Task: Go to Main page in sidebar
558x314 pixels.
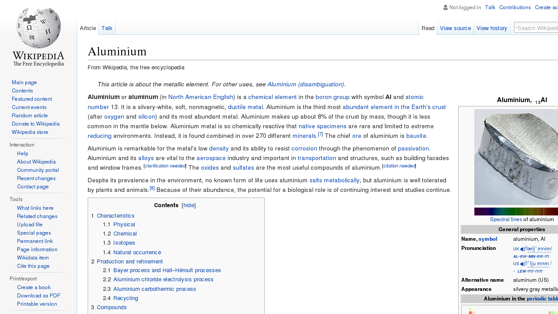Action: [x=24, y=82]
